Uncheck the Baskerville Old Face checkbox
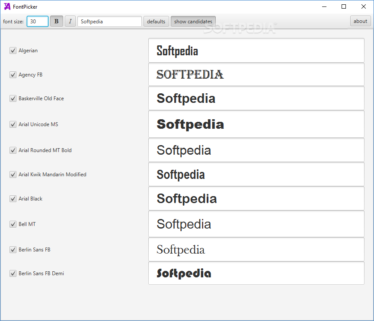Image resolution: width=374 pixels, height=321 pixels. tap(13, 99)
